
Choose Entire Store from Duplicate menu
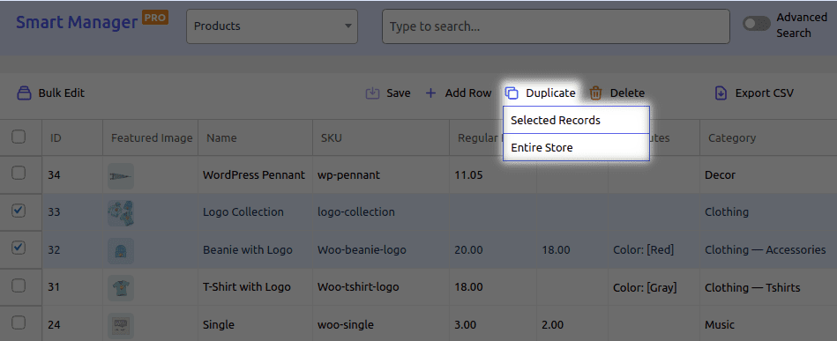pyautogui.click(x=576, y=147)
